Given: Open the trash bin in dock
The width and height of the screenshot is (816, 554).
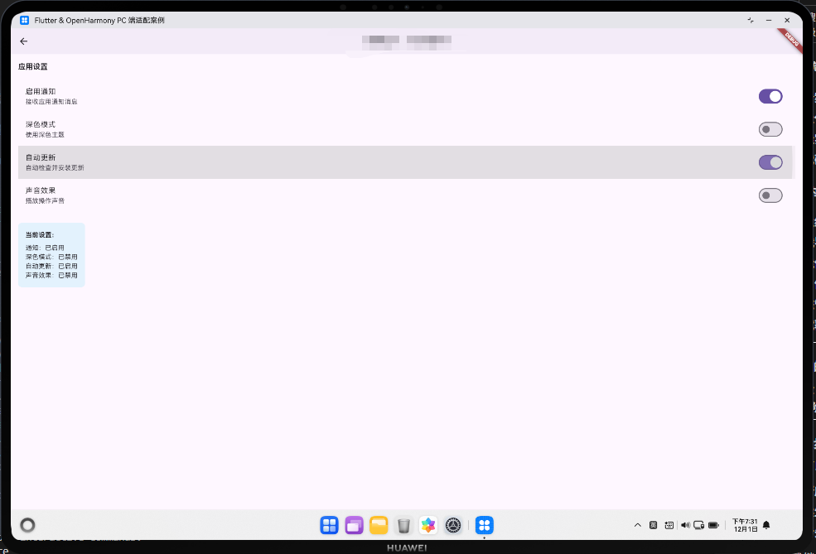Looking at the screenshot, I should [x=403, y=525].
